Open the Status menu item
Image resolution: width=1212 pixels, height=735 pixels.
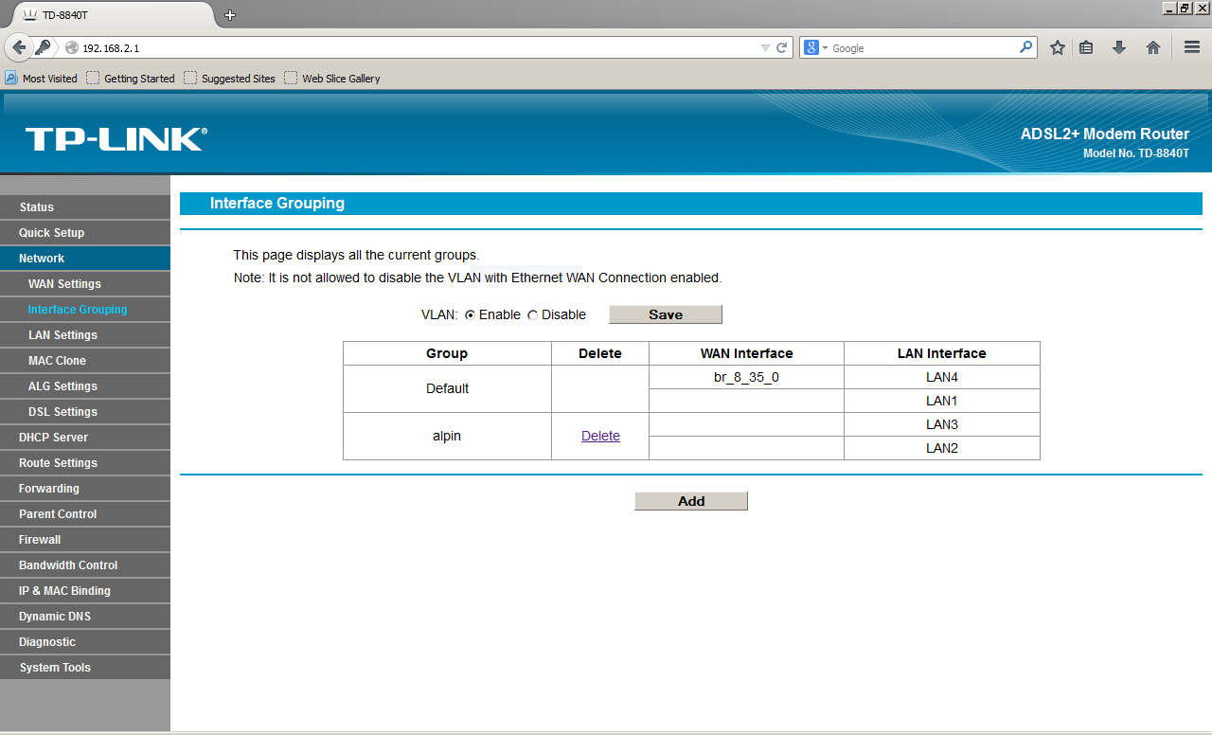85,207
